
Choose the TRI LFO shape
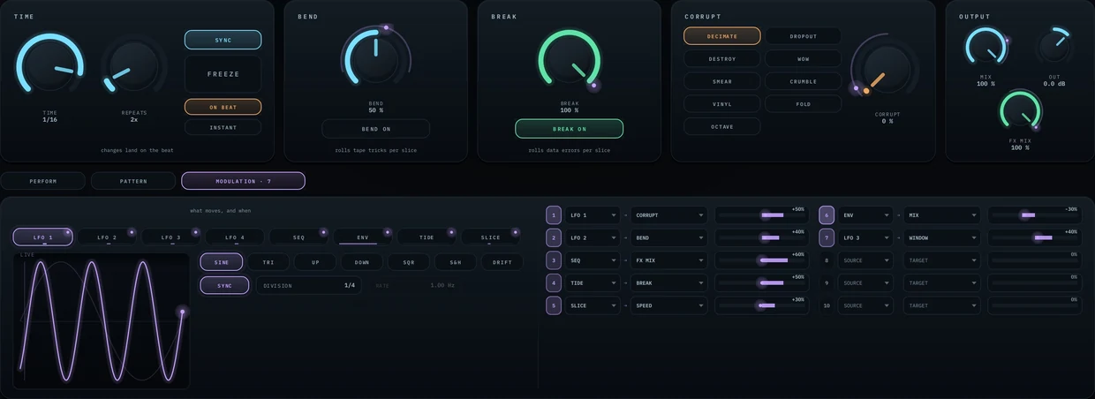click(268, 262)
